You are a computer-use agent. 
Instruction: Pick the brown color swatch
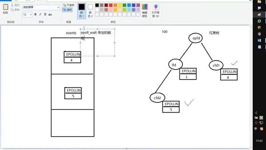[x=106, y=10]
